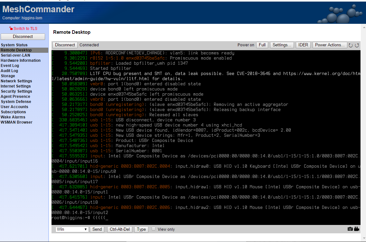The image size is (366, 242).
Task: Launch WSMAN Browser
Action: click(16, 122)
